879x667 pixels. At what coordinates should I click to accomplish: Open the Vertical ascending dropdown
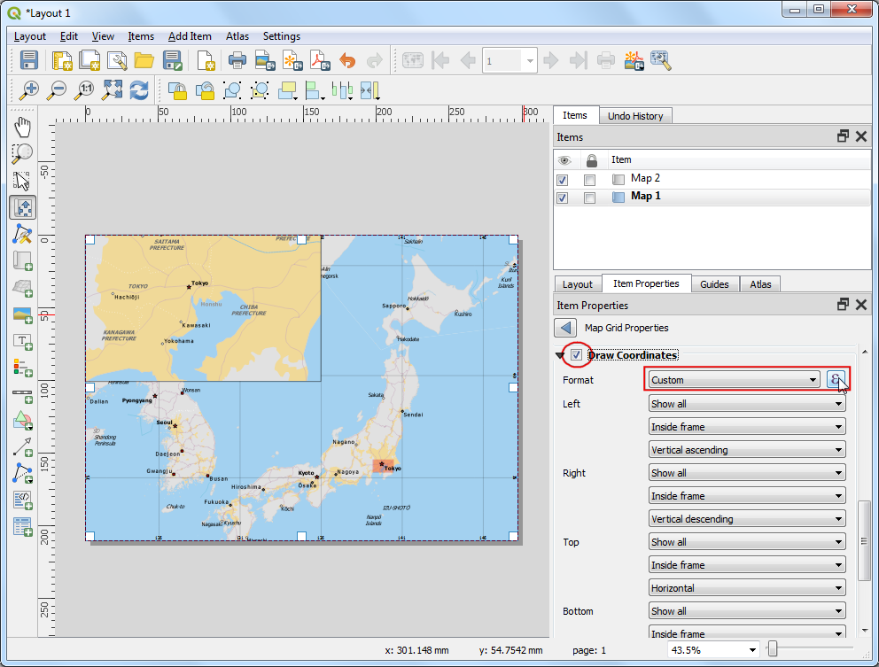click(746, 450)
